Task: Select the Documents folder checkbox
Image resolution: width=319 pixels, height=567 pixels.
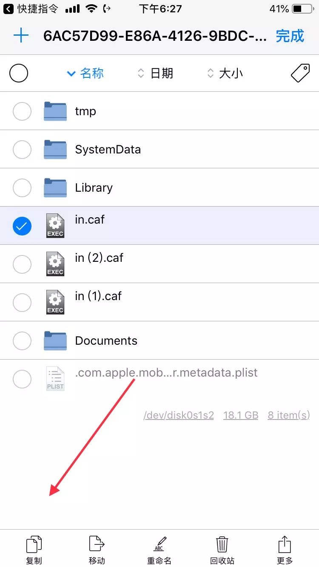Action: (22, 340)
